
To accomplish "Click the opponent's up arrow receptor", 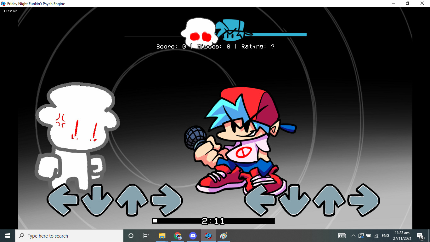I will [x=132, y=200].
